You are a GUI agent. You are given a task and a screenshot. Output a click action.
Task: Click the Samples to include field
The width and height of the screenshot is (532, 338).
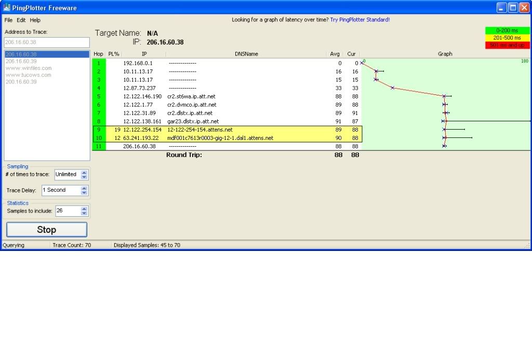tap(69, 210)
